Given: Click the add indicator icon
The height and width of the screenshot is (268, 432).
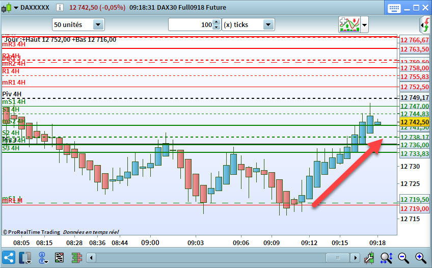Looking at the screenshot, I should click(349, 24).
